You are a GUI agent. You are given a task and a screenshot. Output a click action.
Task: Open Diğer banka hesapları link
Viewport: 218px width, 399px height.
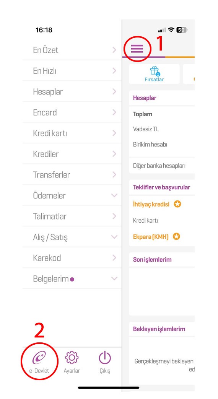(x=159, y=166)
